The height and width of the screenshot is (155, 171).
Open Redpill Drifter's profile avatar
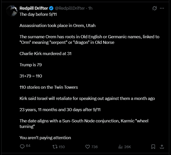click(11, 11)
